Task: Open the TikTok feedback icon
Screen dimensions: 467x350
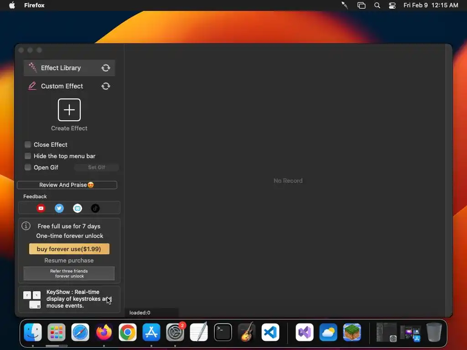Action: coord(95,208)
